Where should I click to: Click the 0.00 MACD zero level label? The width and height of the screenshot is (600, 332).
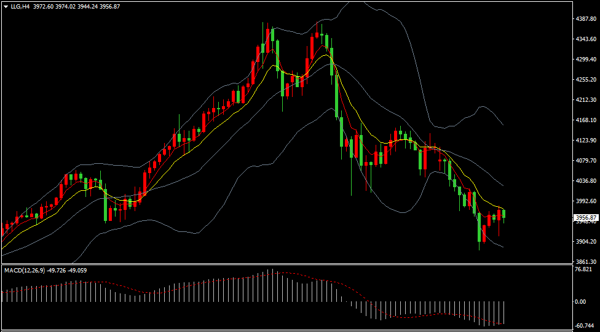click(580, 302)
